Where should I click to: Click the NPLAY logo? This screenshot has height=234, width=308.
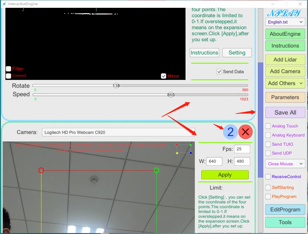click(x=284, y=13)
